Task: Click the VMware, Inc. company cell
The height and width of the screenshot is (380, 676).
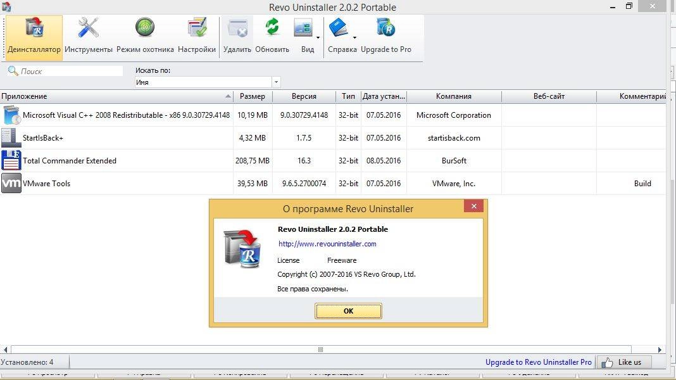Action: 454,183
